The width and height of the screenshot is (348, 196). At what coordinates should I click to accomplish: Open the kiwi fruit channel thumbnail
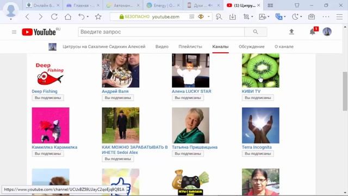pyautogui.click(x=260, y=70)
